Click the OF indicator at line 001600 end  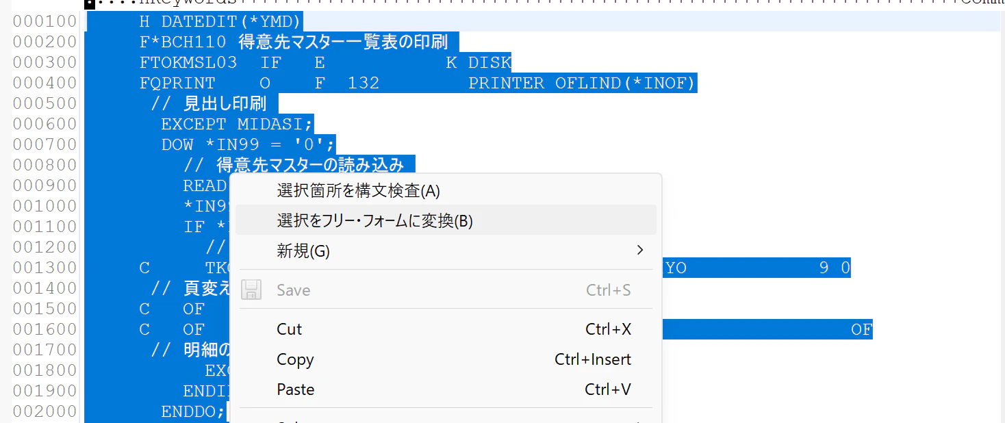pyautogui.click(x=861, y=329)
